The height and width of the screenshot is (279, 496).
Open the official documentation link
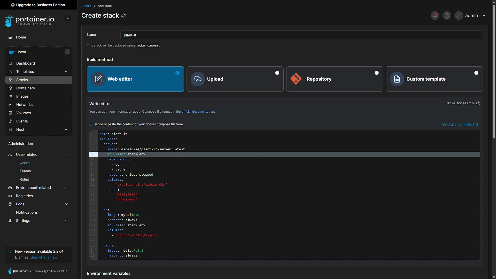point(198,112)
